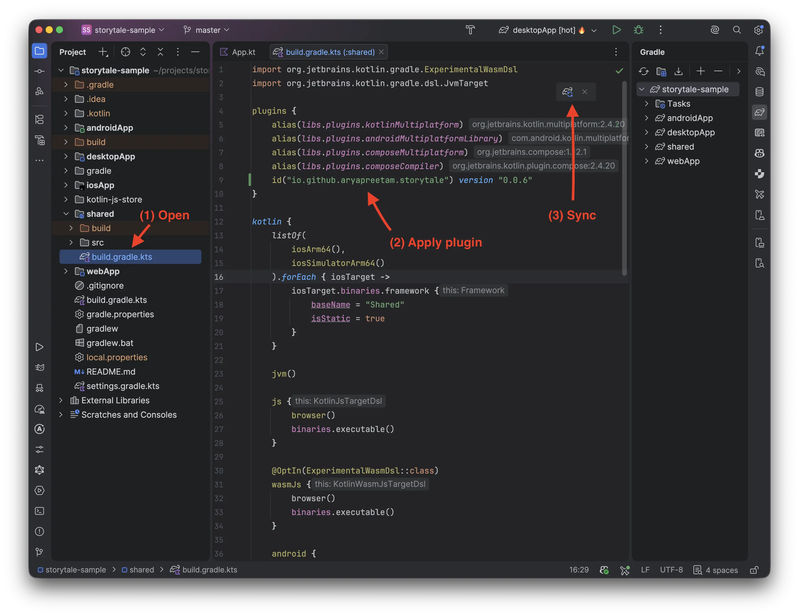Dismiss the floating sync notification
This screenshot has width=799, height=616.
(x=585, y=91)
